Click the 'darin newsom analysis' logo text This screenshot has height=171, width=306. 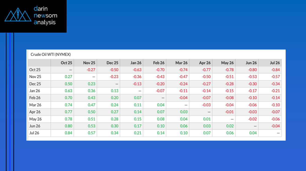[45, 16]
